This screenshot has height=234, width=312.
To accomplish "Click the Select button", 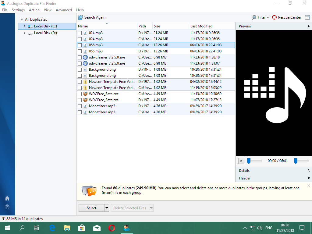I will (x=91, y=208).
